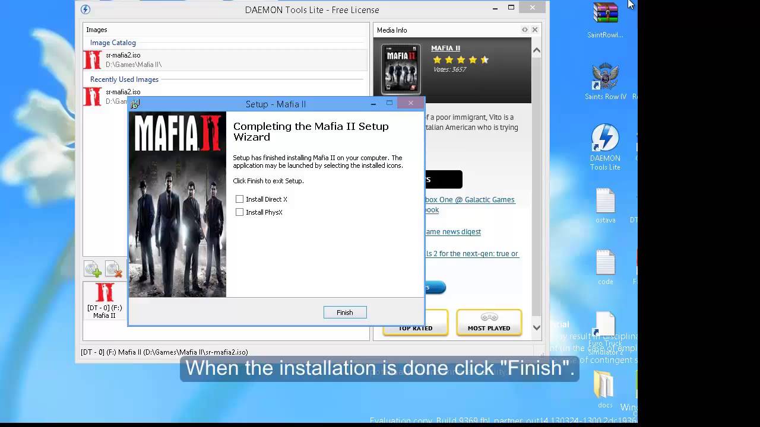Select sr-mafia2.iso in Image Catalog

pyautogui.click(x=225, y=60)
